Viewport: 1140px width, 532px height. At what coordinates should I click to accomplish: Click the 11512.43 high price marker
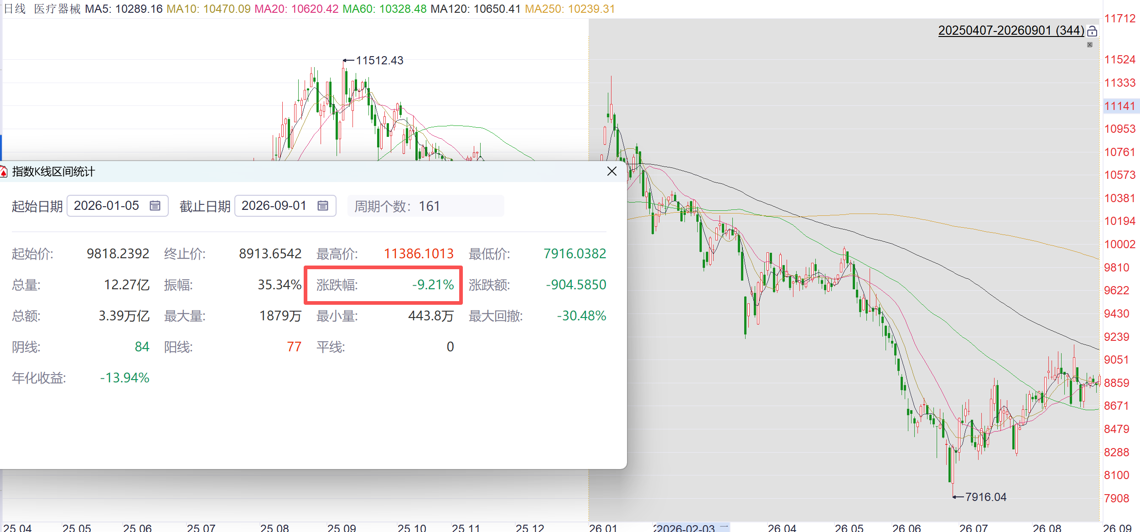click(379, 60)
